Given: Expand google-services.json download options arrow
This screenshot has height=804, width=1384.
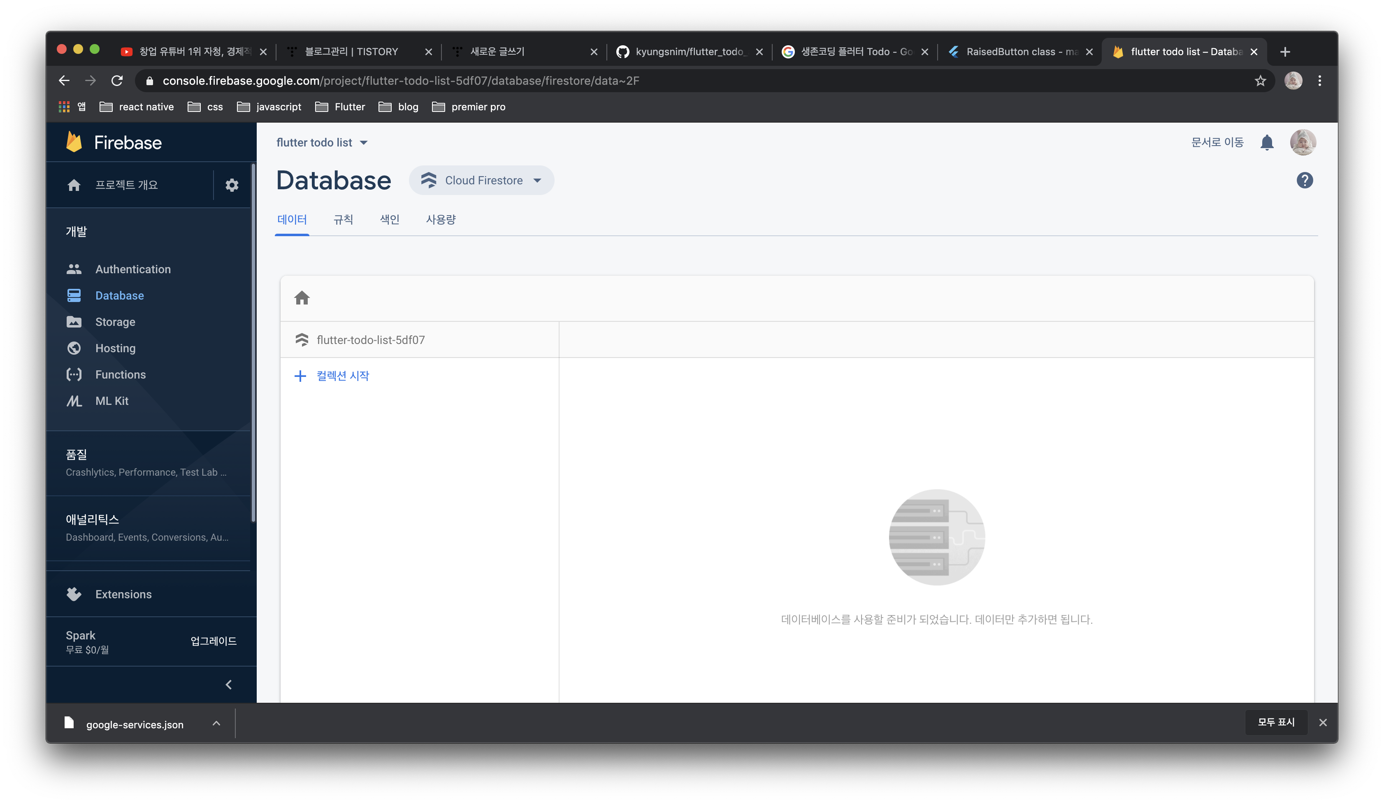Looking at the screenshot, I should click(x=216, y=723).
